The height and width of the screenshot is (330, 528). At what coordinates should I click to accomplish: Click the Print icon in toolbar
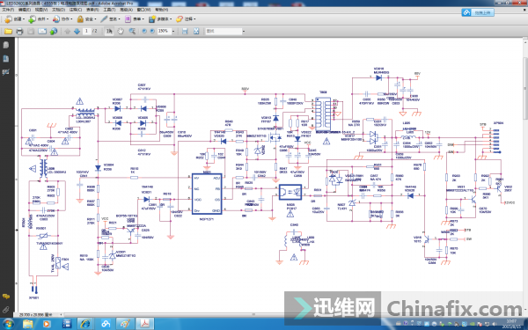(x=19, y=32)
